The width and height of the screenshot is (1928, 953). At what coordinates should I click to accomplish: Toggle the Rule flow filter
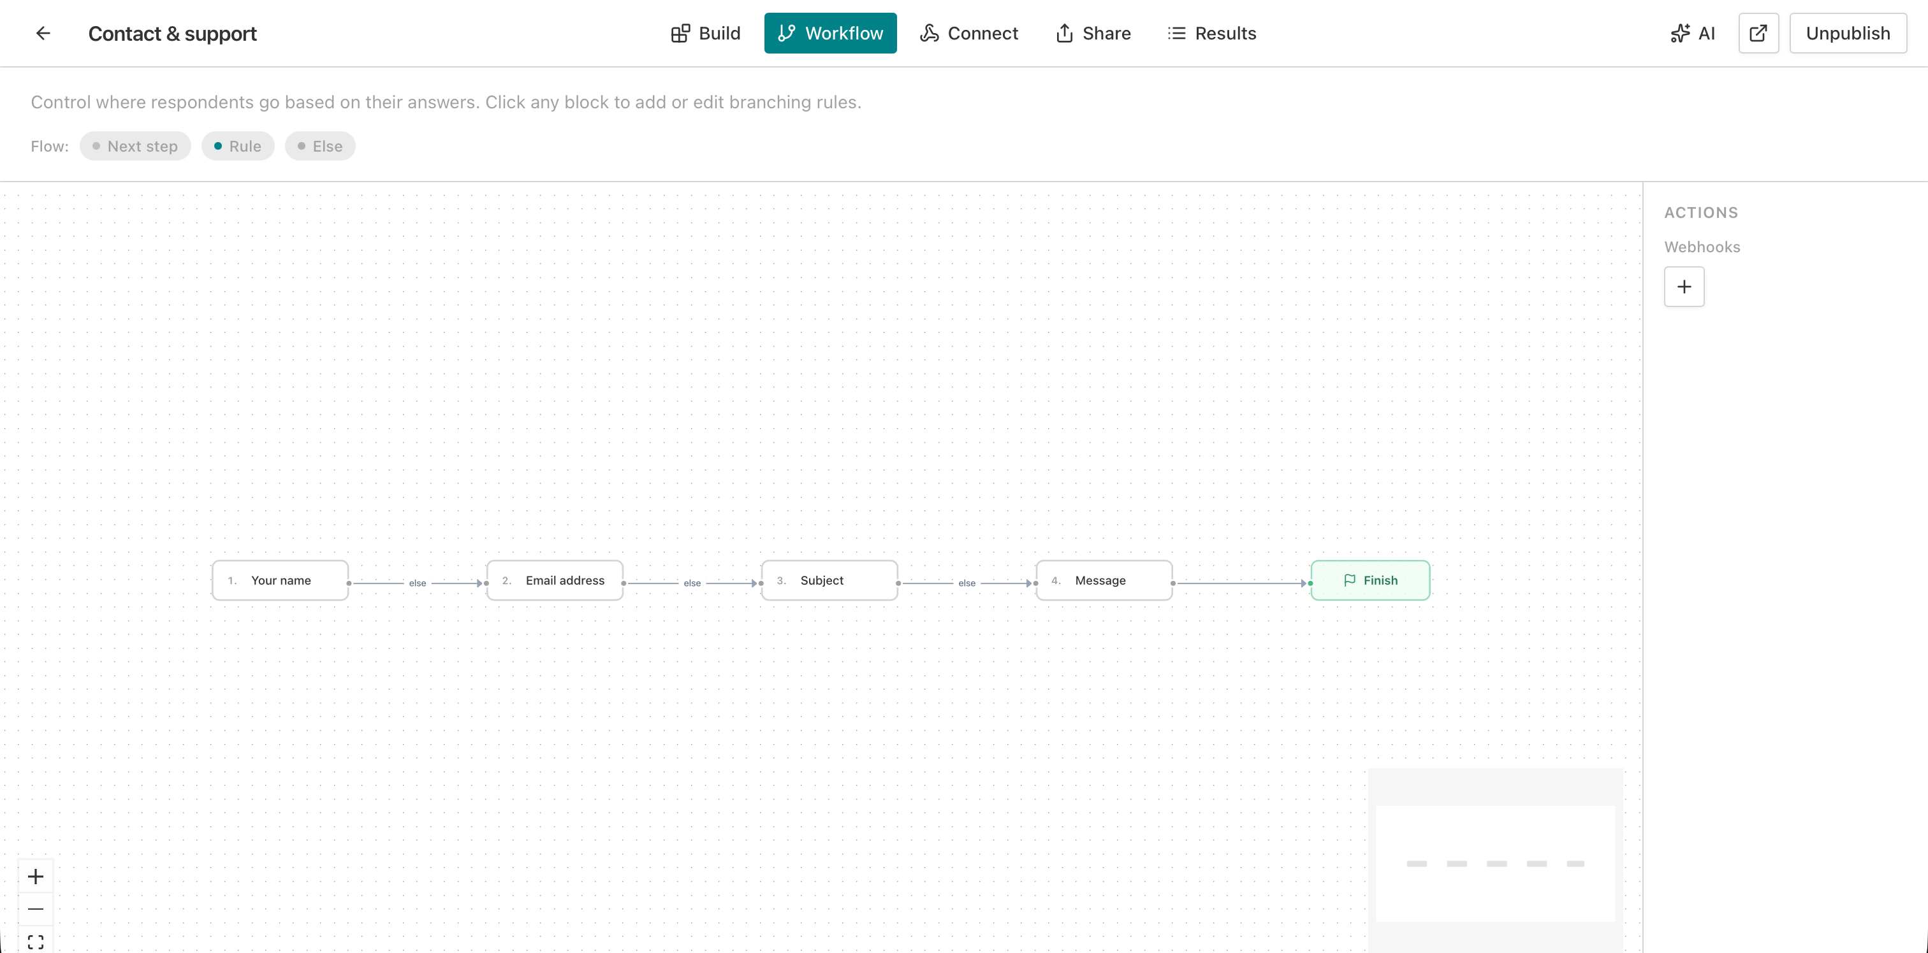(237, 146)
